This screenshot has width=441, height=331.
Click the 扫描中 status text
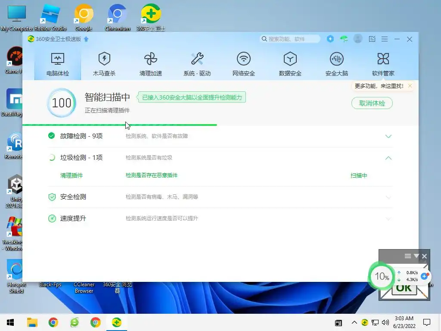[x=359, y=176]
